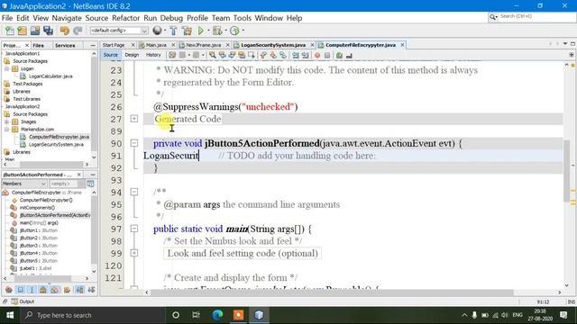Image resolution: width=577 pixels, height=324 pixels.
Task: Open the Members dropdown in Navigator
Action: point(24,184)
